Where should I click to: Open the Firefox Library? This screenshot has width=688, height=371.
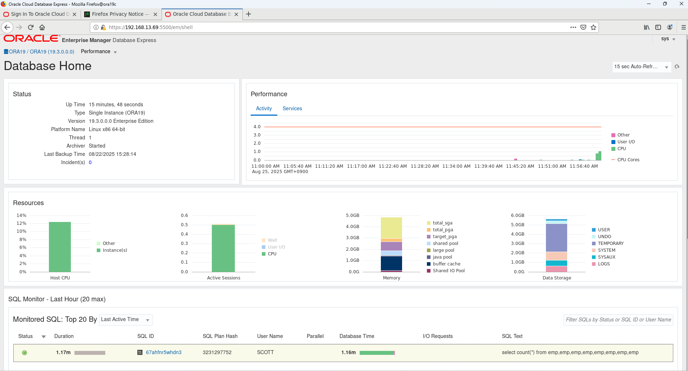click(x=647, y=27)
